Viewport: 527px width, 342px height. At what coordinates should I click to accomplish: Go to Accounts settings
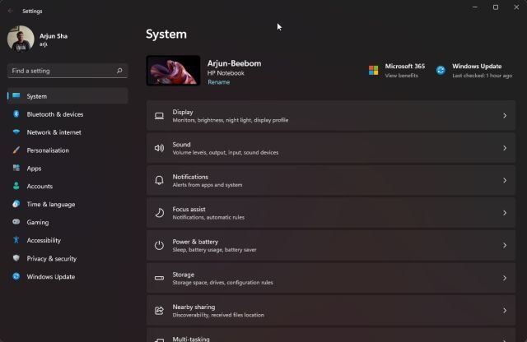[68, 187]
